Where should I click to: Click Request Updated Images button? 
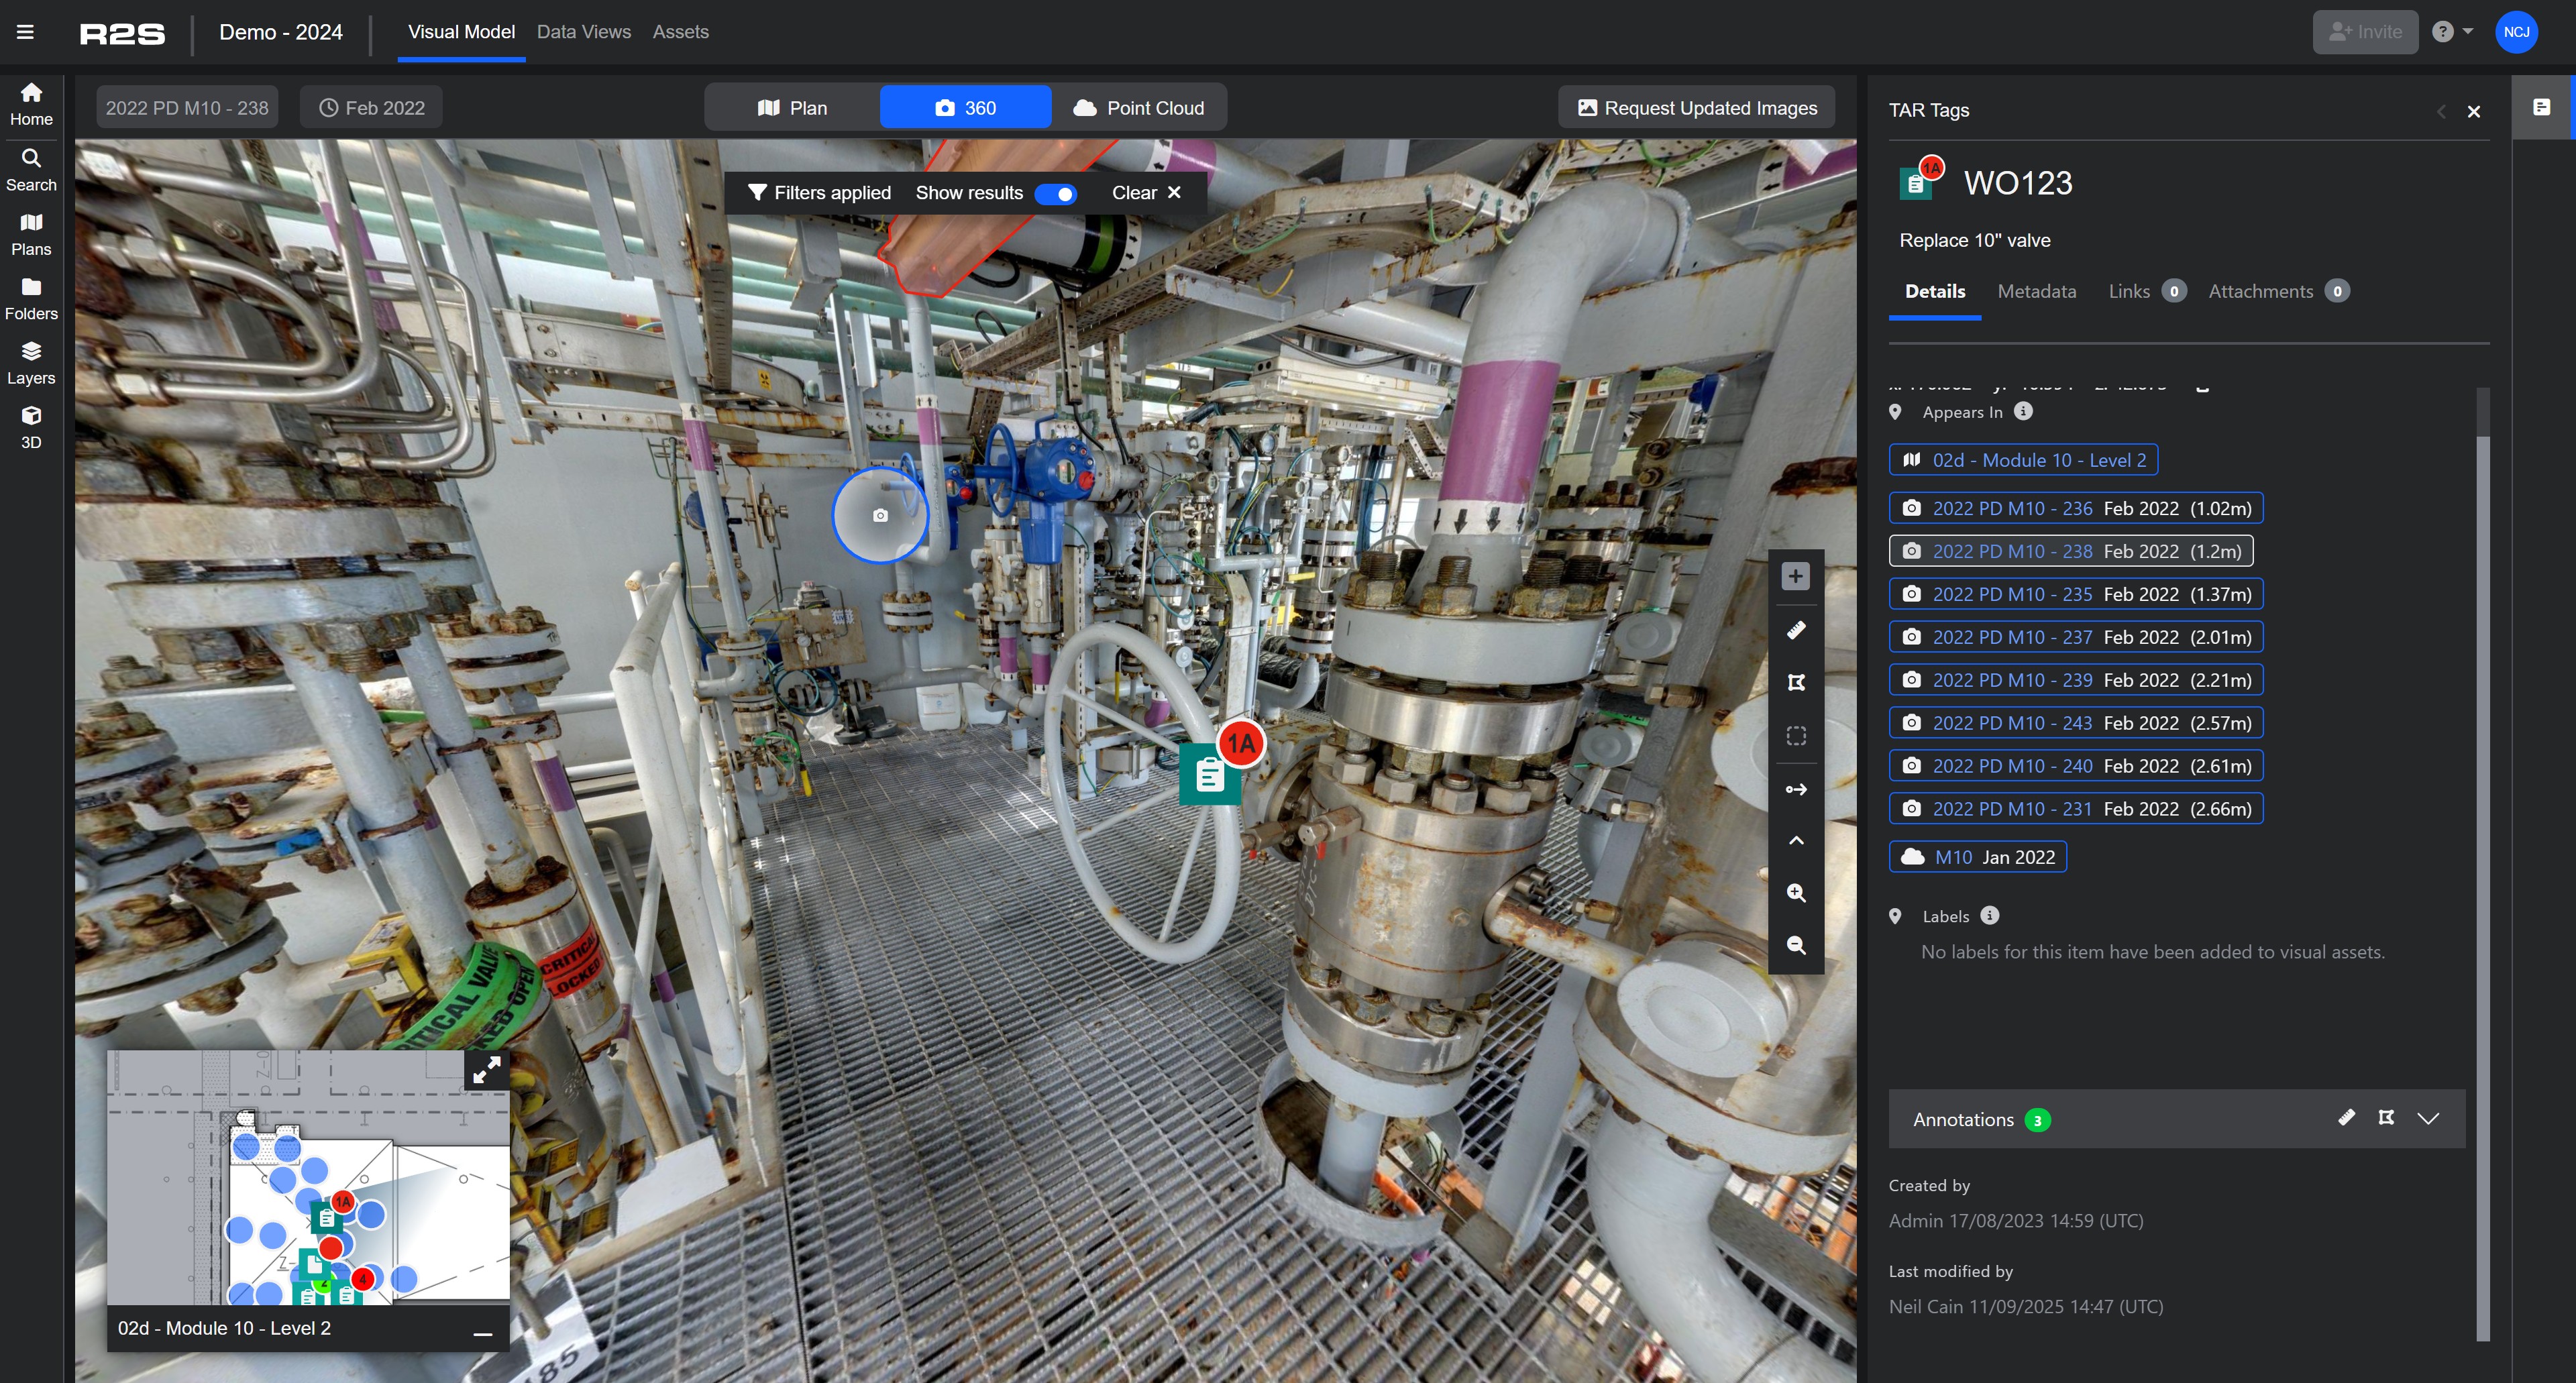coord(1696,108)
